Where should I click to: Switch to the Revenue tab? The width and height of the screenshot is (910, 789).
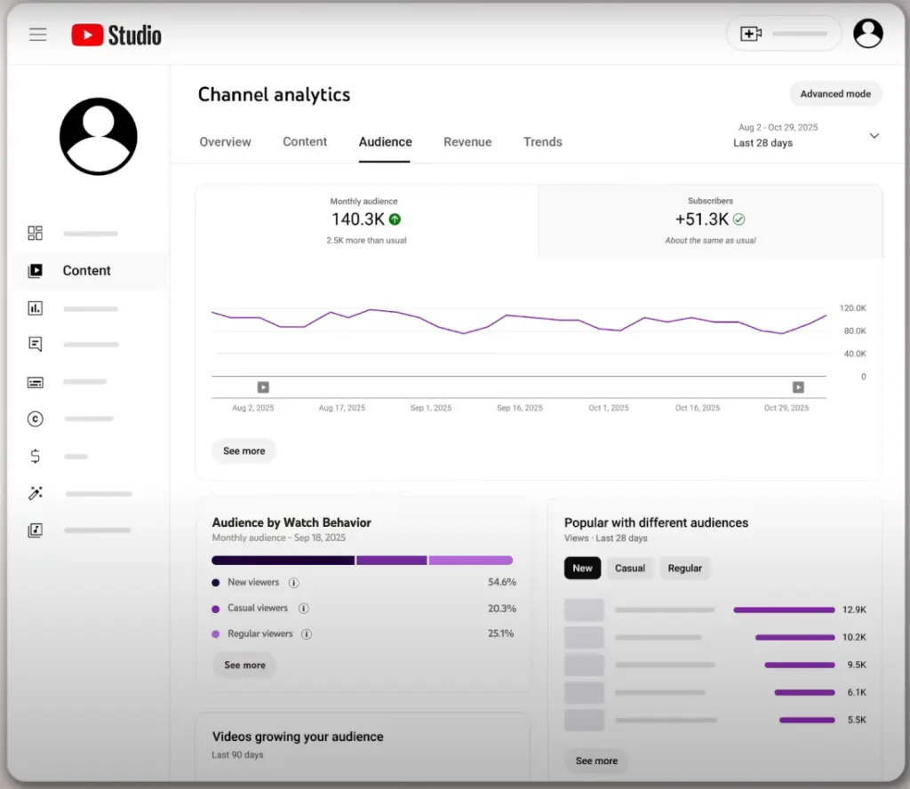467,142
